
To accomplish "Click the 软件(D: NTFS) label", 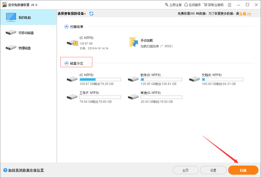I will pyautogui.click(x=151, y=75).
